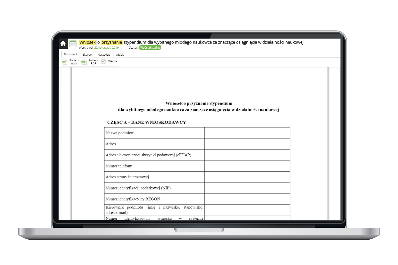
Task: Click the RTF file icon
Action: pos(64,62)
